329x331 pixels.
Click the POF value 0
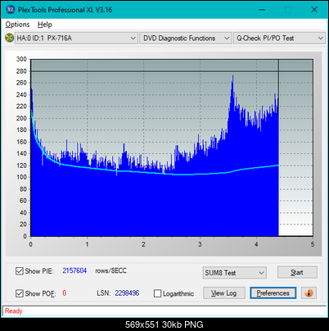(x=65, y=293)
